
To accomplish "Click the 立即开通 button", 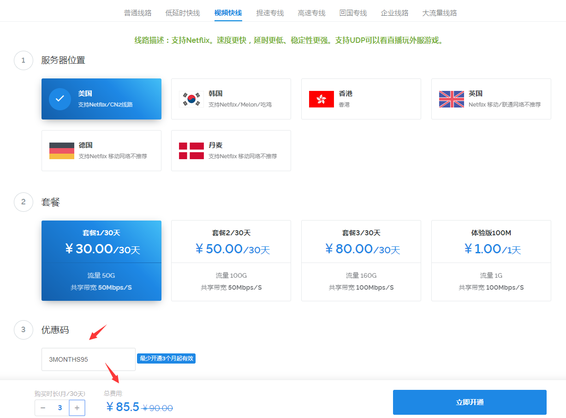I will click(x=470, y=402).
